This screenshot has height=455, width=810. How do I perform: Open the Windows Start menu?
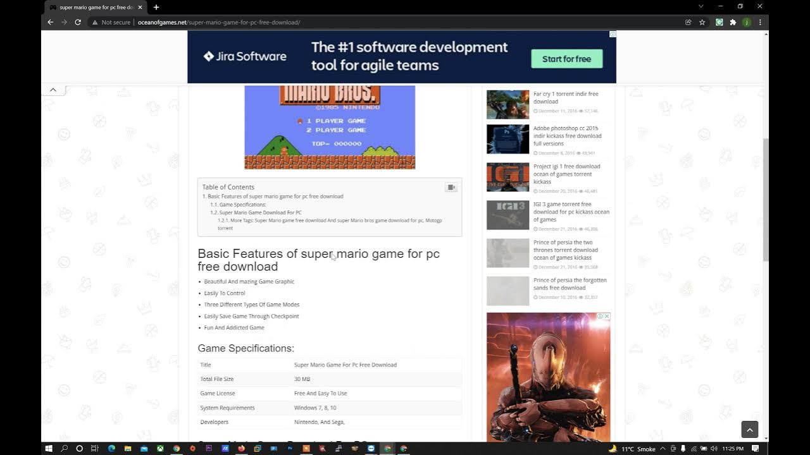49,449
